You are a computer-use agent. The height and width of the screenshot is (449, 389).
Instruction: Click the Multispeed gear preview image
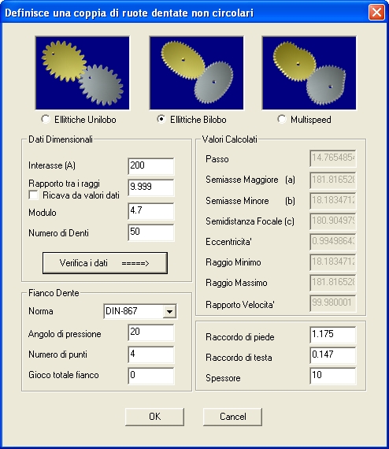click(309, 73)
